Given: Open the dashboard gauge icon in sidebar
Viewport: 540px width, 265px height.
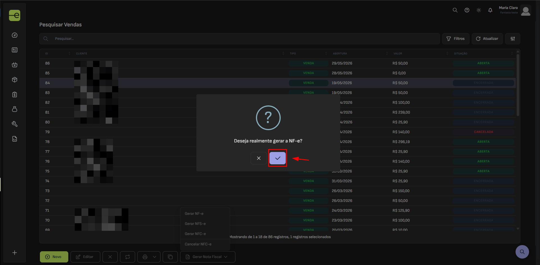Looking at the screenshot, I should (x=15, y=35).
